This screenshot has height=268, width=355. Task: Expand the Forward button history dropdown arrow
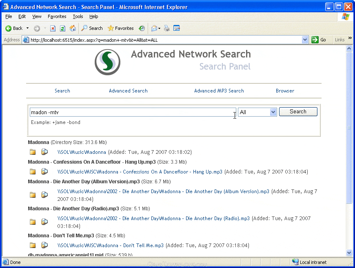[45, 28]
